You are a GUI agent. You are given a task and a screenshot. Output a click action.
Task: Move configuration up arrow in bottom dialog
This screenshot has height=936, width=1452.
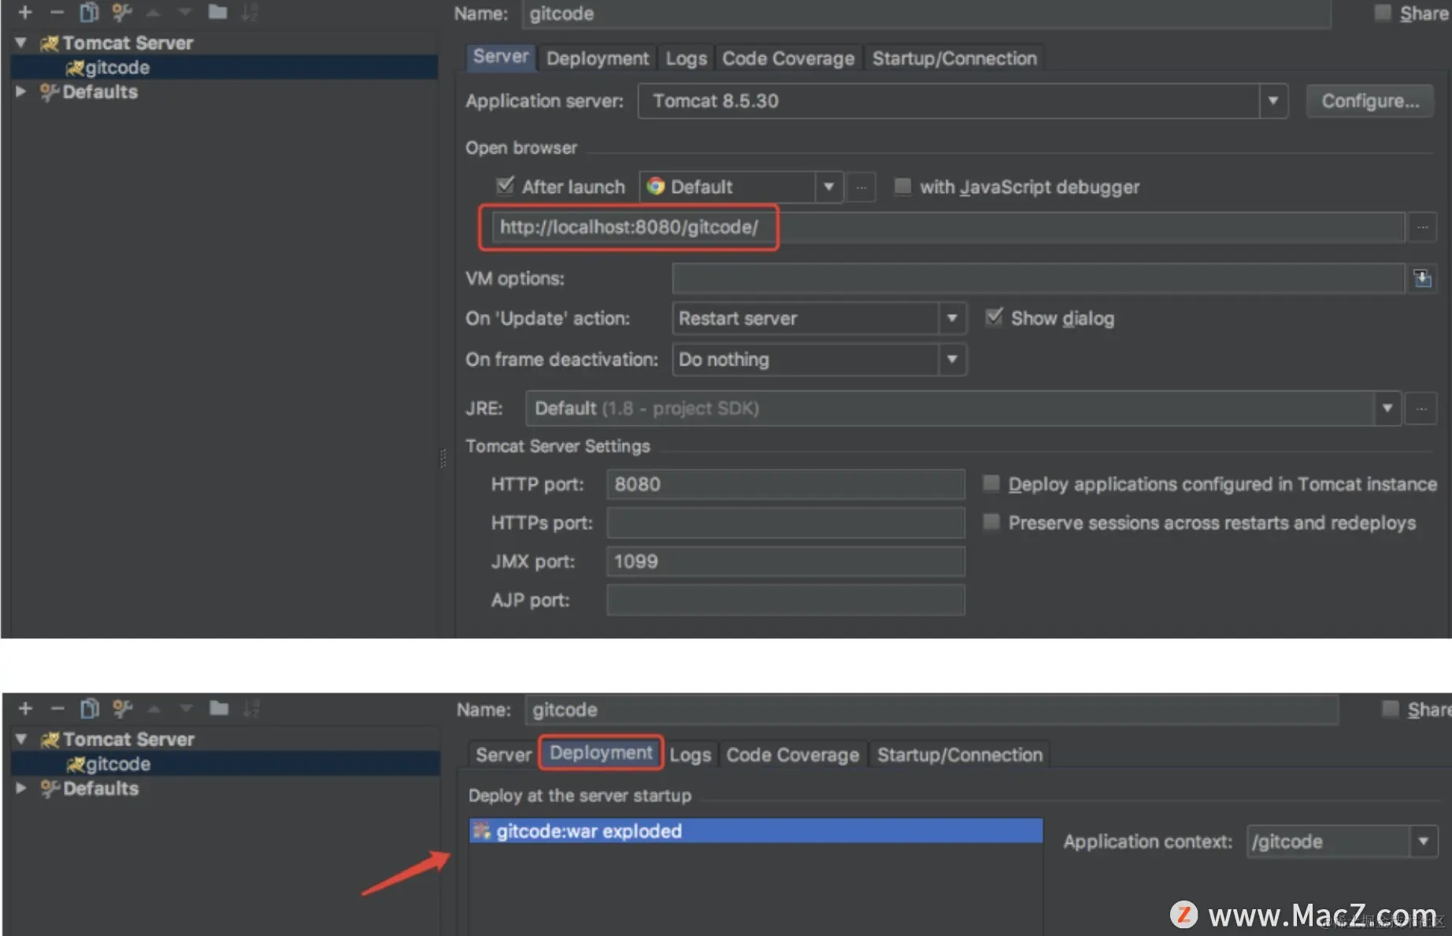[154, 708]
